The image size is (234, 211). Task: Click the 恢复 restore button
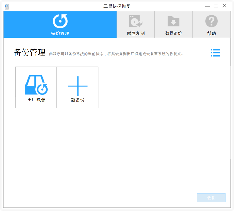pyautogui.click(x=211, y=198)
